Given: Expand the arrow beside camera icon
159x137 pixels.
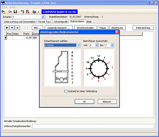Looking at the screenshot, I should coord(38,12).
